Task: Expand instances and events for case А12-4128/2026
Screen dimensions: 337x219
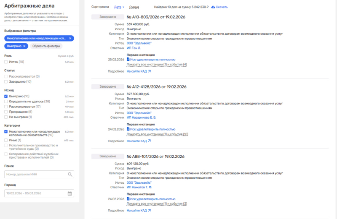Action: pyautogui.click(x=157, y=134)
